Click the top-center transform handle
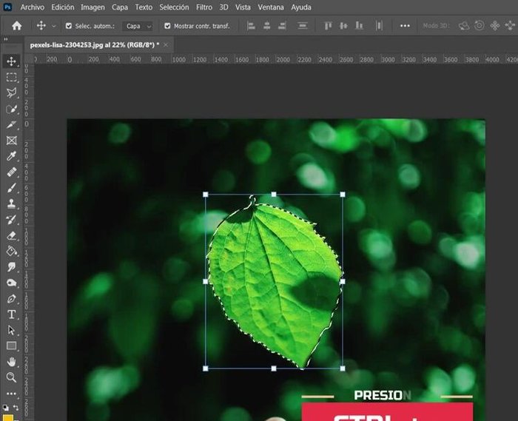Image resolution: width=518 pixels, height=421 pixels. tap(274, 195)
